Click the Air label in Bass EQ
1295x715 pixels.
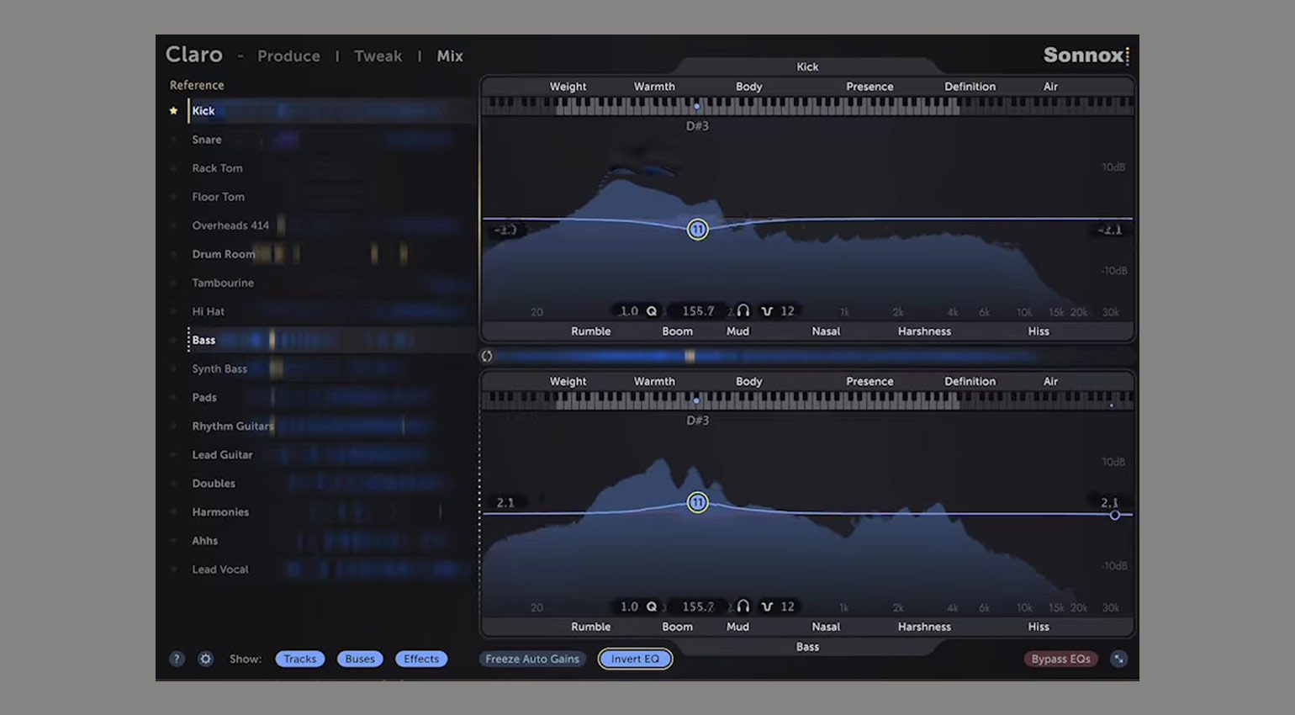point(1050,381)
